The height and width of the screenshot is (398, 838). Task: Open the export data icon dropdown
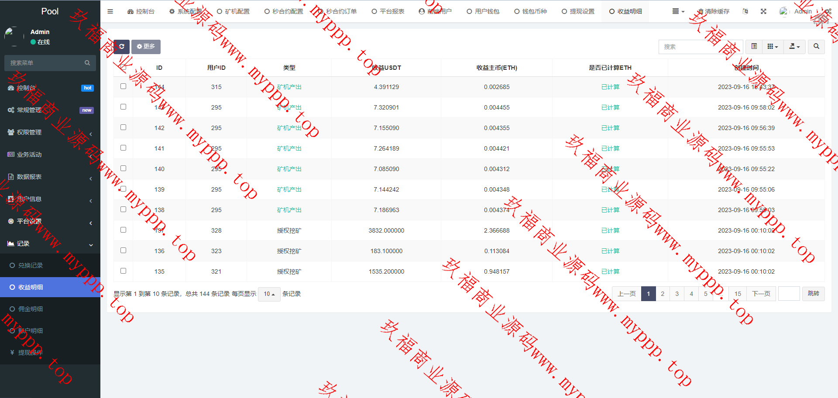tap(794, 47)
